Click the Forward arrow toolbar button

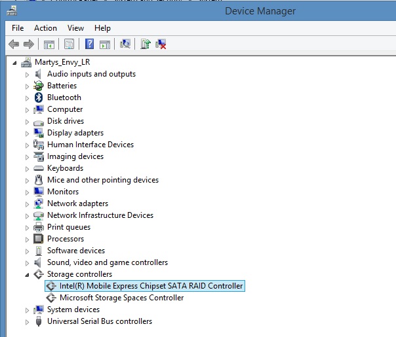pos(28,44)
